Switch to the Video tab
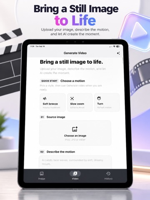The height and width of the screenshot is (200, 150). pyautogui.click(x=75, y=176)
